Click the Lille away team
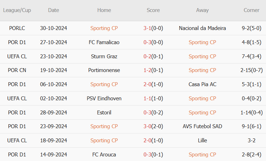Screen dimensions: 266x161 tap(202, 141)
